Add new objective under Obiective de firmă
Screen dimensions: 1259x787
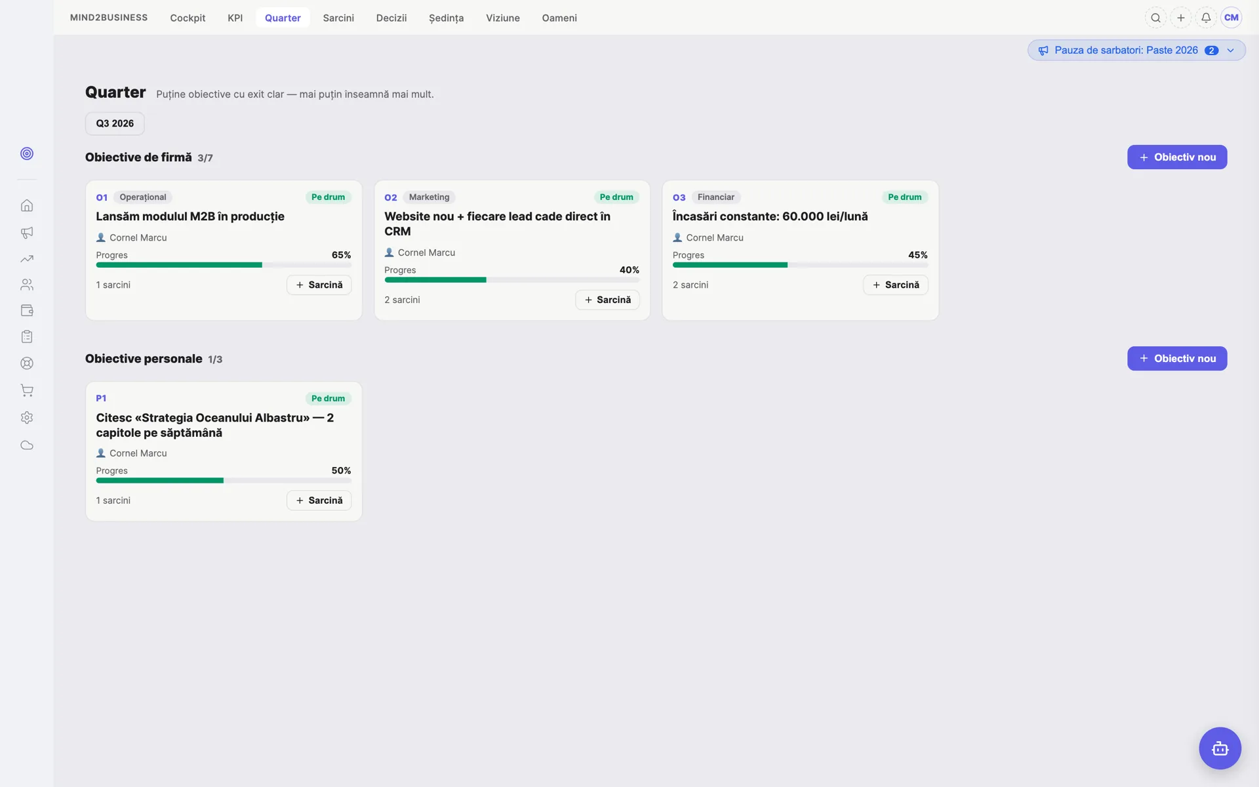pos(1177,157)
